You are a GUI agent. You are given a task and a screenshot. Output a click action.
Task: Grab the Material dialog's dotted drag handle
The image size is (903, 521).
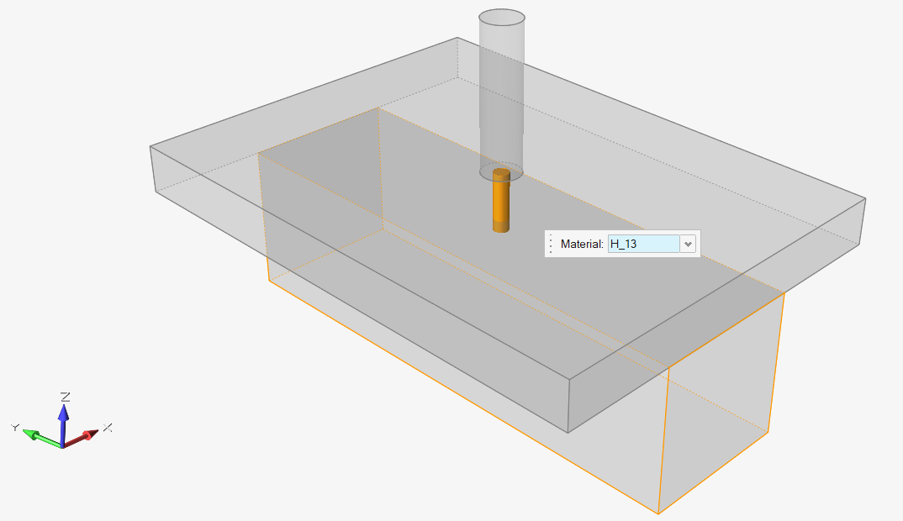(551, 244)
